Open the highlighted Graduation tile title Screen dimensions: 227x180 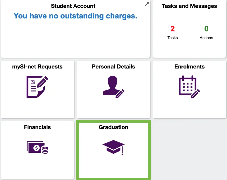[x=113, y=127]
